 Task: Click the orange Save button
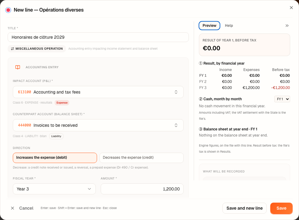tap(281, 208)
